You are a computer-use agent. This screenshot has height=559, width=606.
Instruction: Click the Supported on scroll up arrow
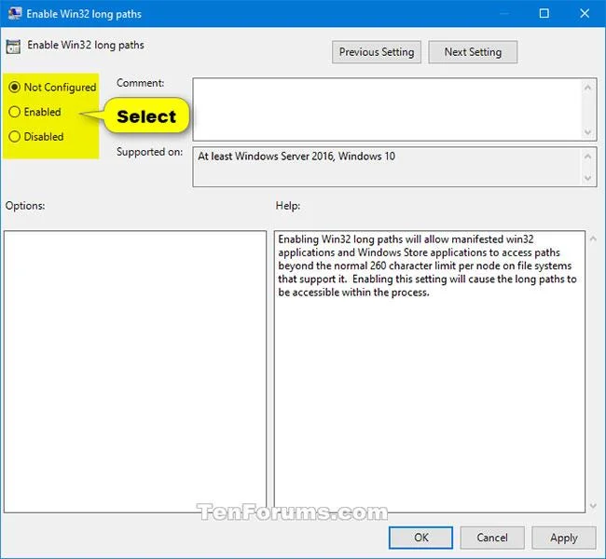(x=588, y=157)
